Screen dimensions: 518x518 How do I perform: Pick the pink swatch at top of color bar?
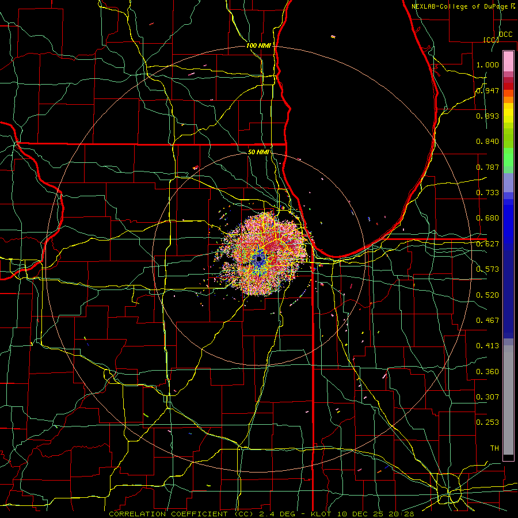[x=508, y=61]
